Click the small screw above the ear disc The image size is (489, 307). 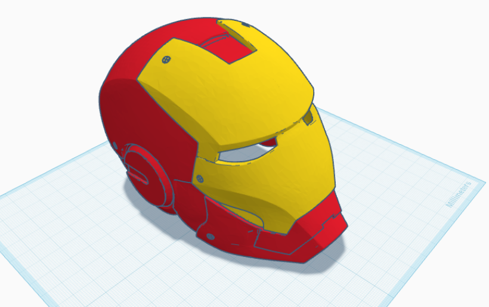coord(114,145)
